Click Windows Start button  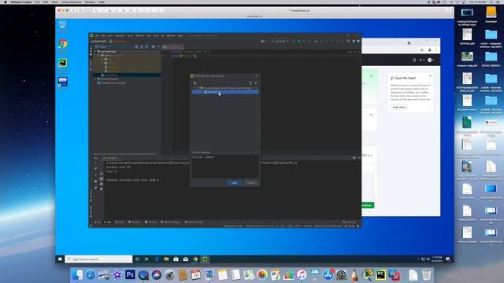tap(60, 259)
